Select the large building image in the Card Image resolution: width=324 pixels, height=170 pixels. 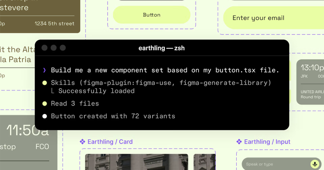pos(136,162)
